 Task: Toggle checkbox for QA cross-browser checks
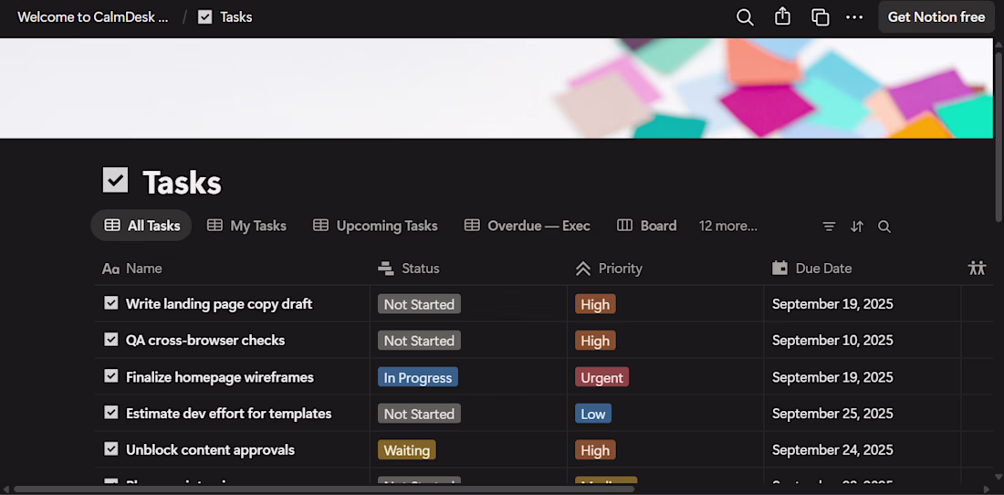pos(111,340)
